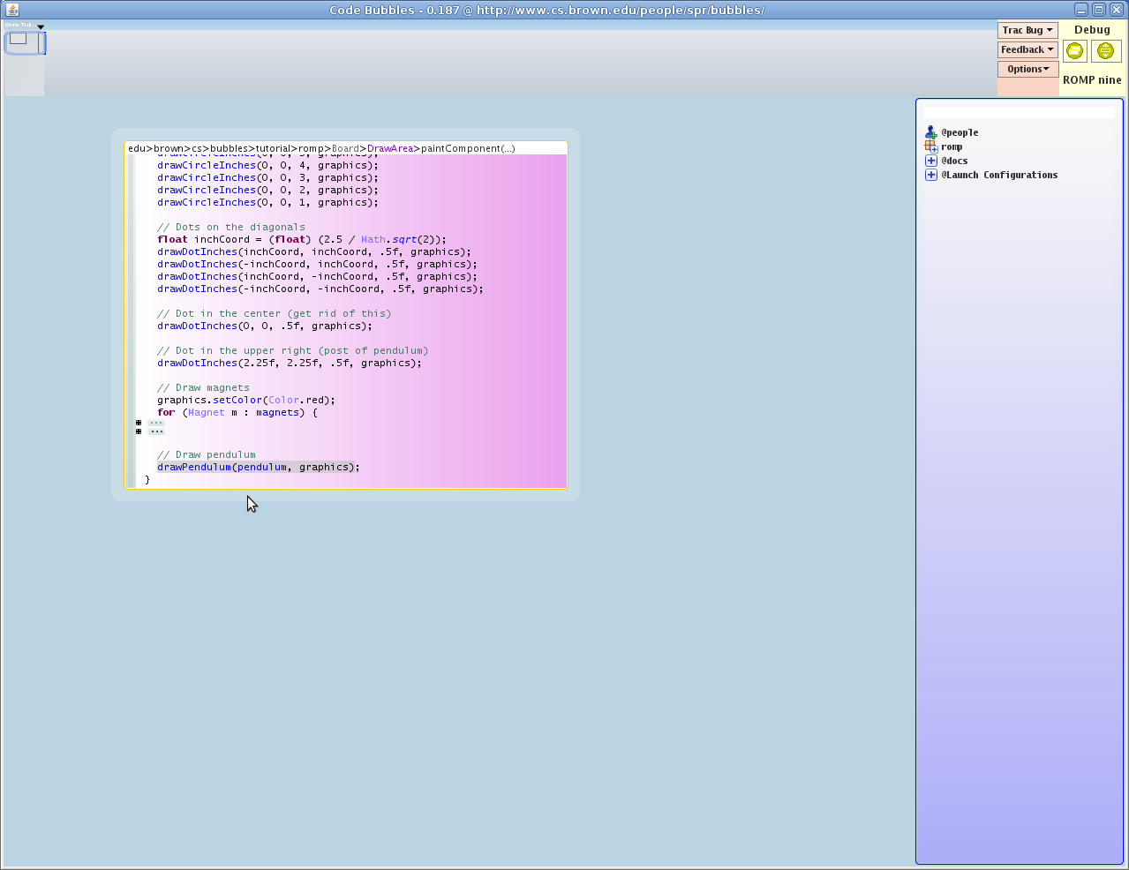
Task: Click 'brown' in the bubble breadcrumb
Action: pos(169,148)
